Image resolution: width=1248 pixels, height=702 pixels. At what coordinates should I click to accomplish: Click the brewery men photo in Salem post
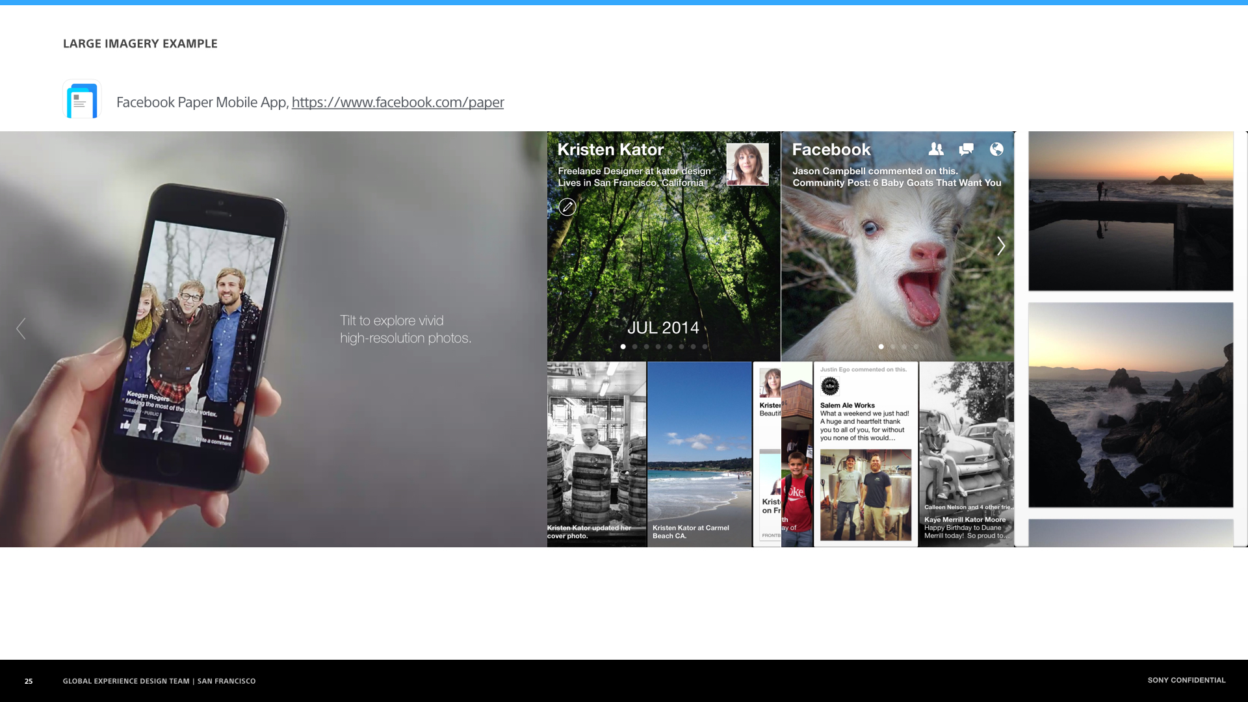(865, 495)
